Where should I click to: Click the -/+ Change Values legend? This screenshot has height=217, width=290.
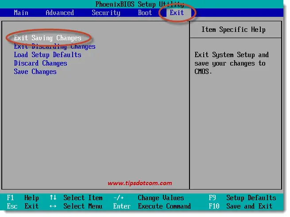[x=149, y=198]
